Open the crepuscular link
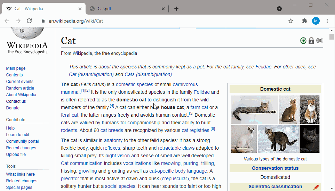The width and height of the screenshot is (335, 191). (x=175, y=178)
